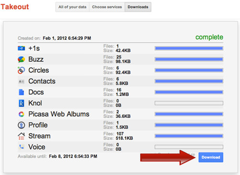Select the Docs document icon
Screen dimensions: 240x175
click(x=21, y=92)
